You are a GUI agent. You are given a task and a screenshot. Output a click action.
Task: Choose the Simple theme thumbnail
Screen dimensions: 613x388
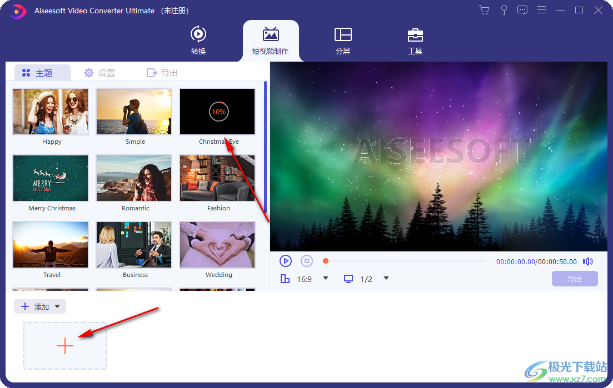[134, 112]
